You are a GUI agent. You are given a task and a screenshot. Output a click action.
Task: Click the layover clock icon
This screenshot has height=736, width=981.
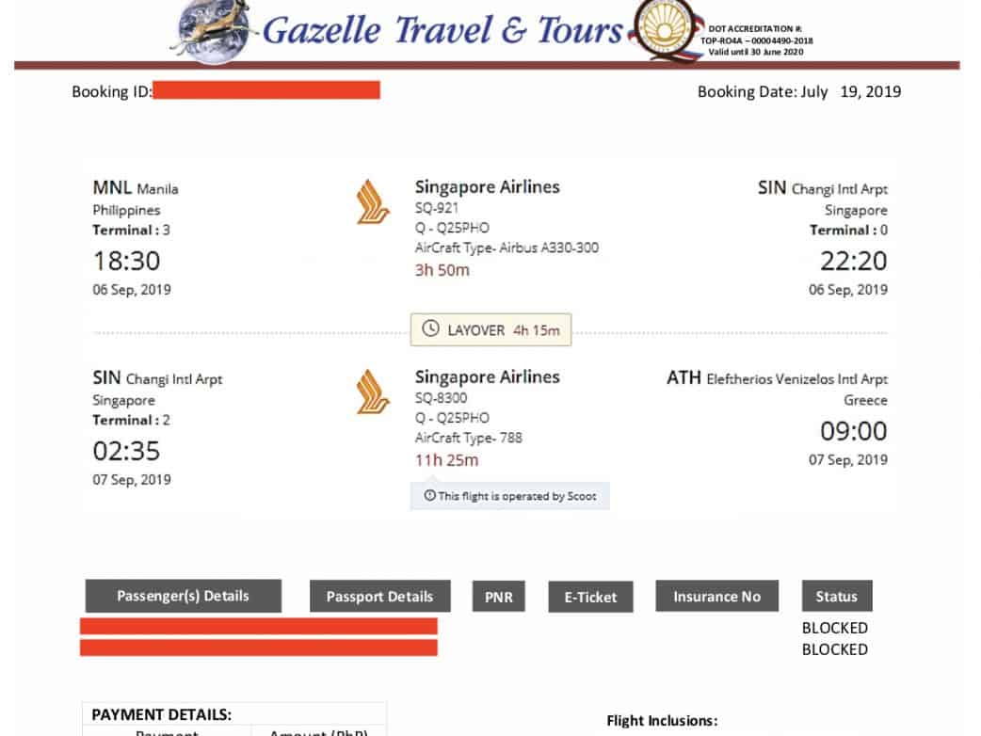[430, 329]
